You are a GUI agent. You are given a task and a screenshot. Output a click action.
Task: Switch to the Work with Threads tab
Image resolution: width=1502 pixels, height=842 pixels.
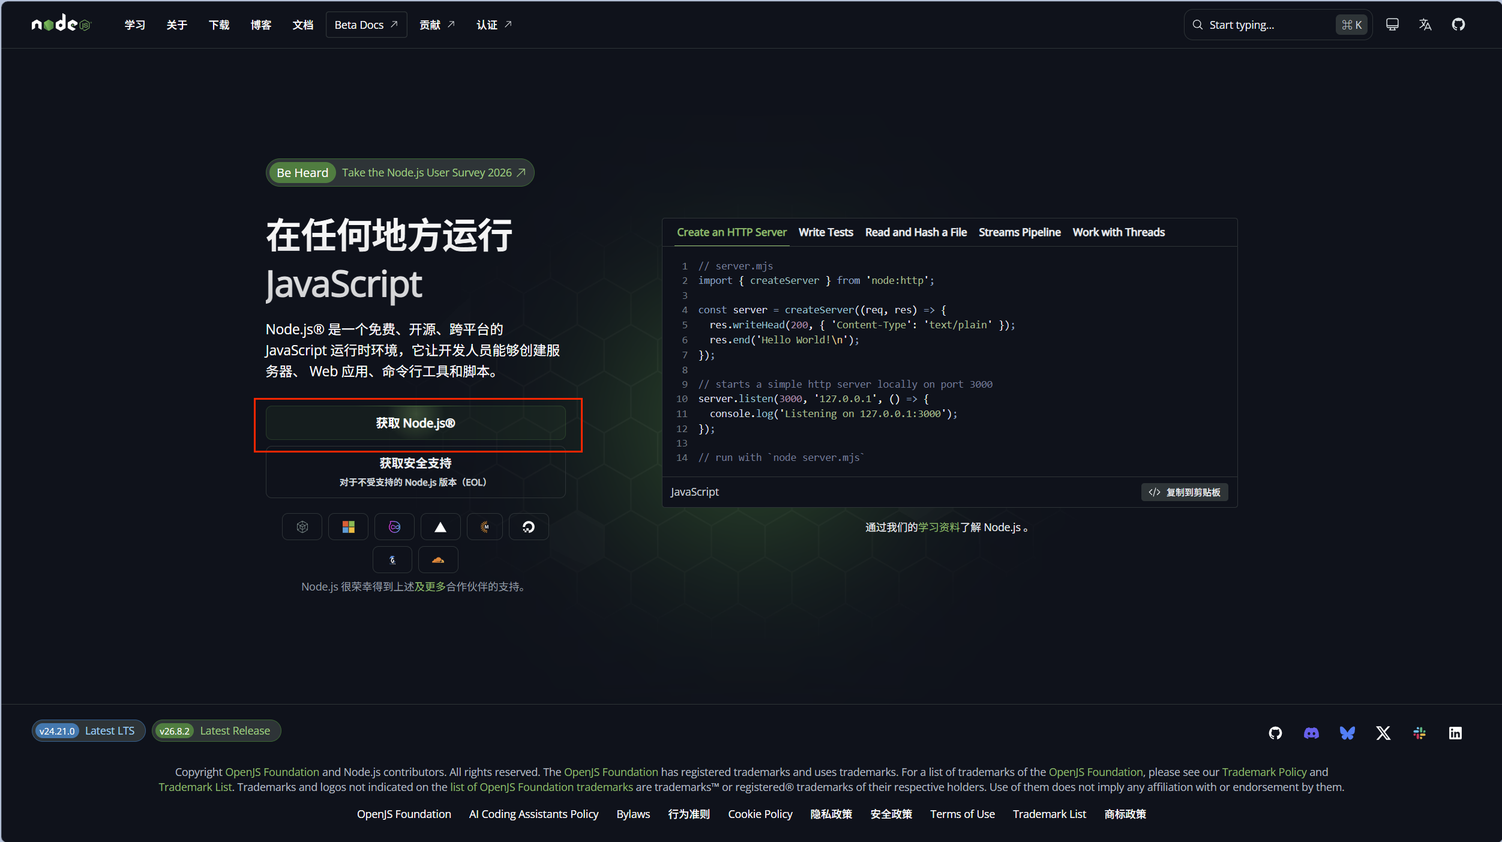coord(1119,232)
